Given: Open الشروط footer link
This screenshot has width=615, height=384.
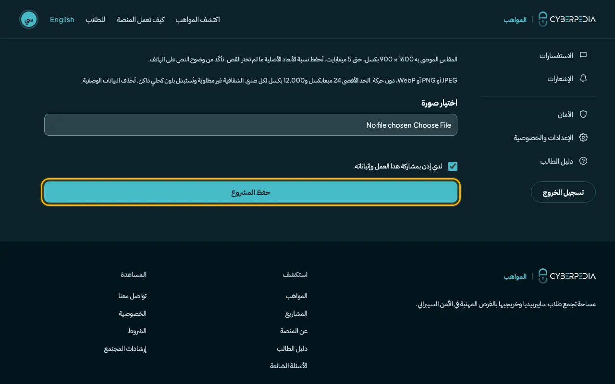Looking at the screenshot, I should 137,331.
